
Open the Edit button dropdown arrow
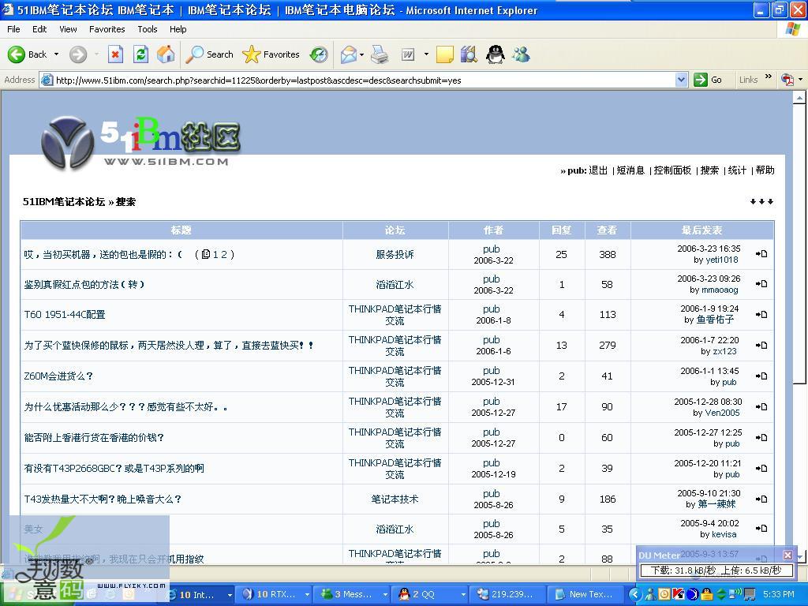coord(426,54)
